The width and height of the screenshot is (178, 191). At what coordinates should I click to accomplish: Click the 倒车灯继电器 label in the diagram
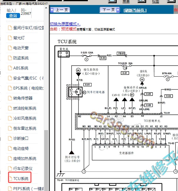96,92
